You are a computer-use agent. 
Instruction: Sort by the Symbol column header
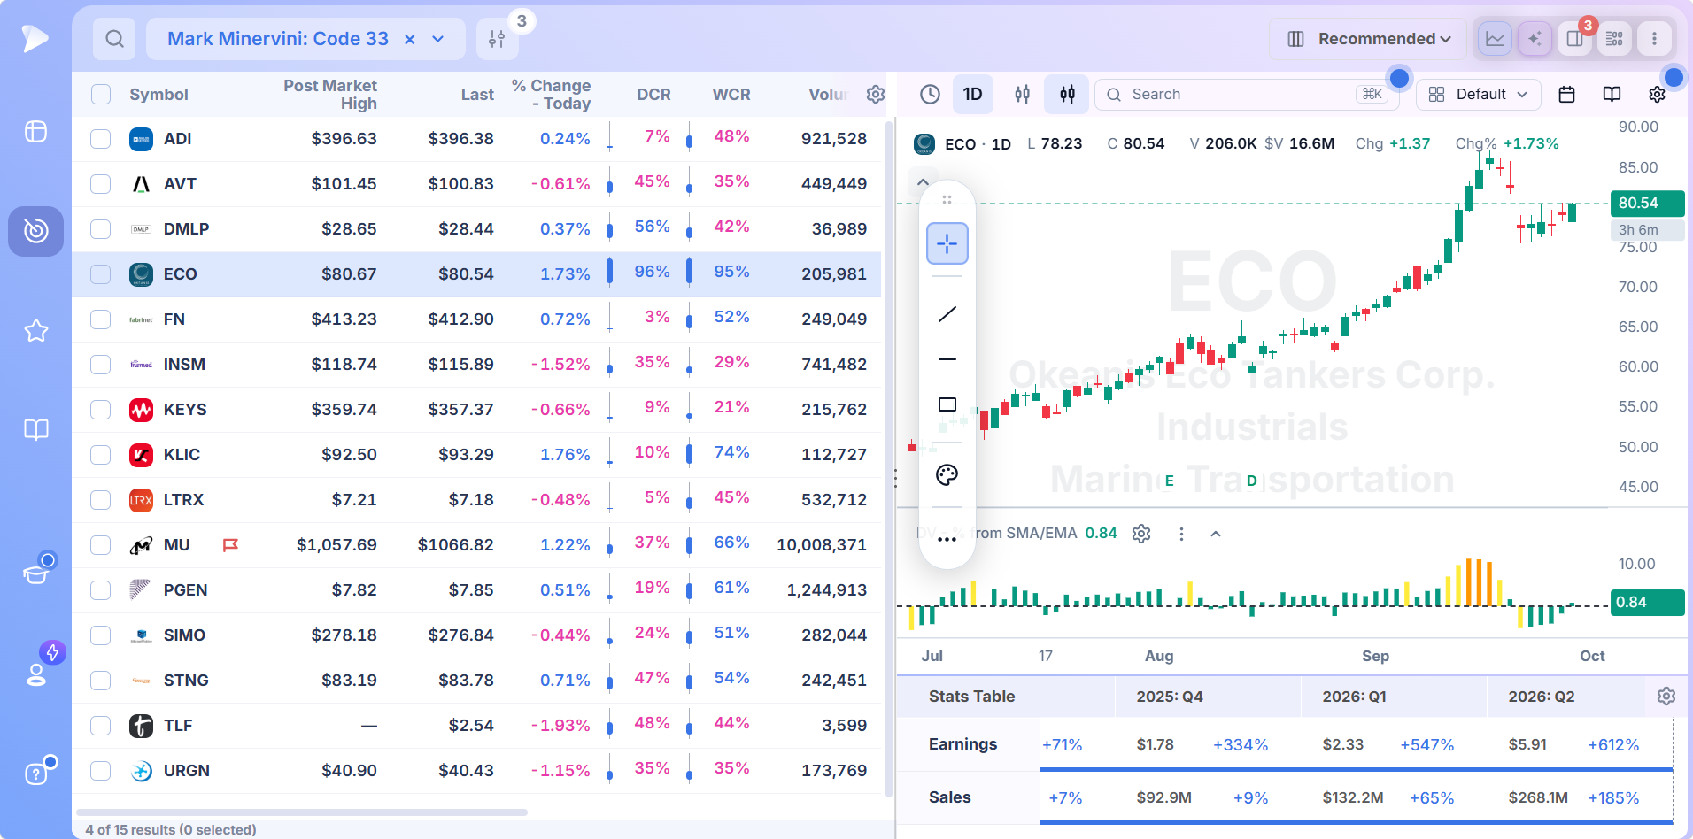tap(158, 95)
